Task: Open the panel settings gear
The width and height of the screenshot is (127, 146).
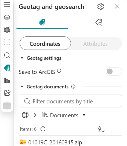Action: coord(101,7)
